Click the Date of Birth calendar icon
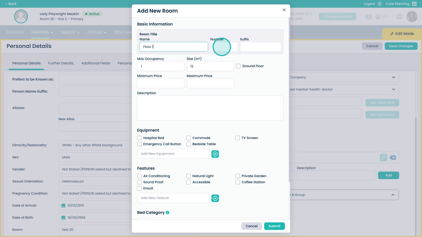The image size is (422, 237). coord(63,218)
